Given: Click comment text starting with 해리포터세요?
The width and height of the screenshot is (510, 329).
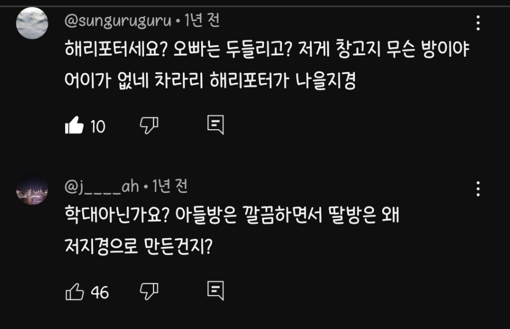Looking at the screenshot, I should pyautogui.click(x=267, y=50).
